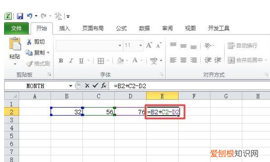The width and height of the screenshot is (270, 162).
Task: Click the Select All corner box
Action: (x=12, y=96)
